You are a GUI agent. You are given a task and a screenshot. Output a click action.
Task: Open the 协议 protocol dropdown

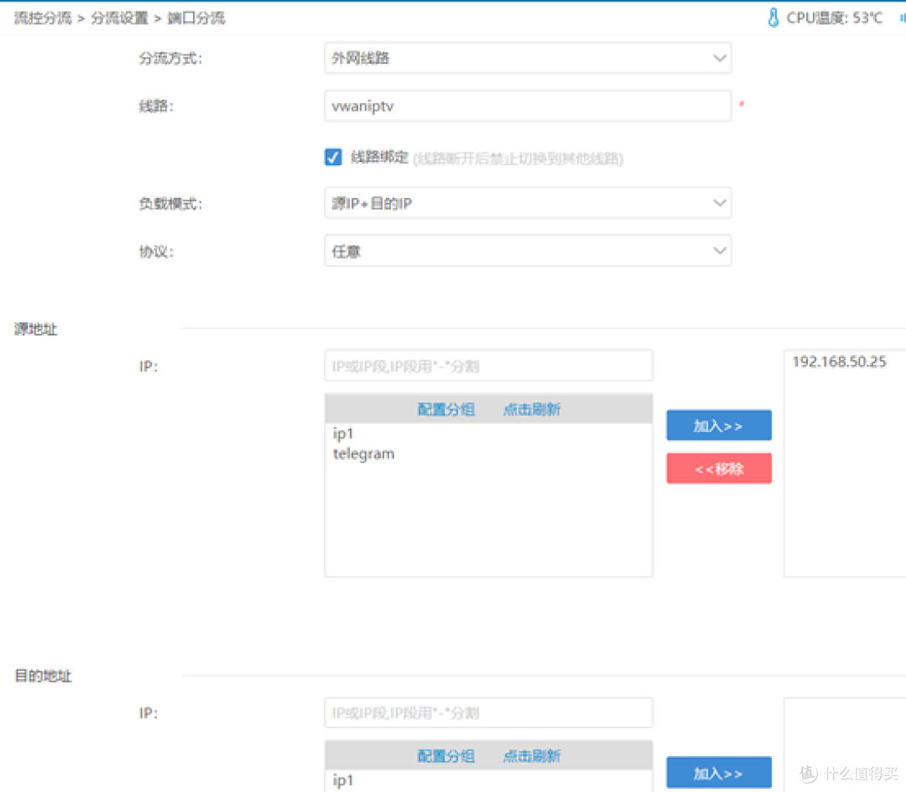[528, 251]
